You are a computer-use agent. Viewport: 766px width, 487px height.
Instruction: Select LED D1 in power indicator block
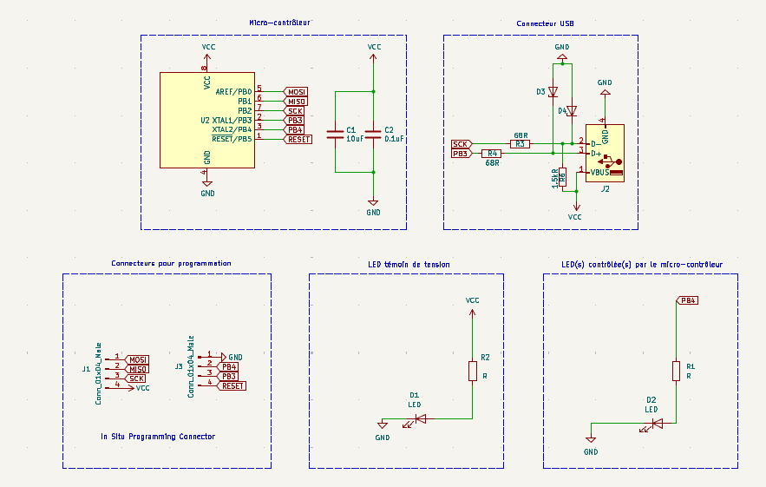pyautogui.click(x=420, y=418)
